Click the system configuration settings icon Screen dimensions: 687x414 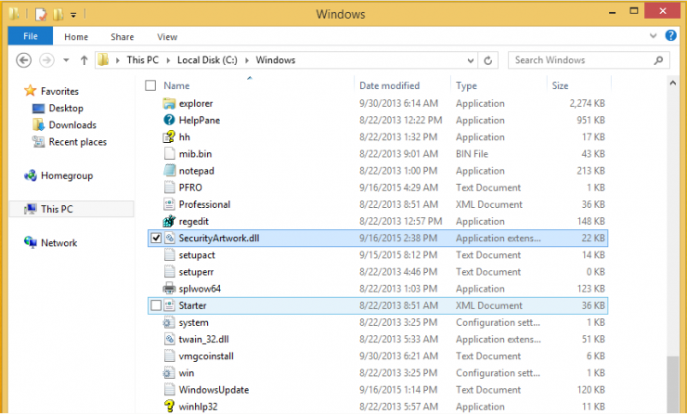click(169, 322)
